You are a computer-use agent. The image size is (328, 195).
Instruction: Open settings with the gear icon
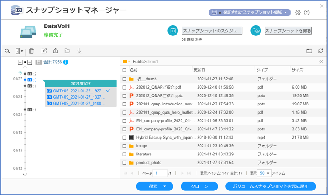coord(297,13)
